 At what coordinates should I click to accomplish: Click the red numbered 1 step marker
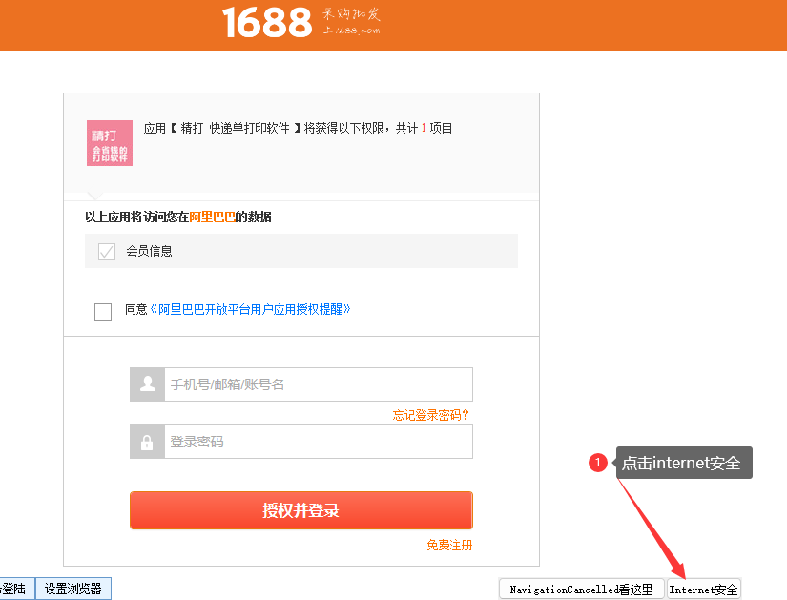click(598, 463)
